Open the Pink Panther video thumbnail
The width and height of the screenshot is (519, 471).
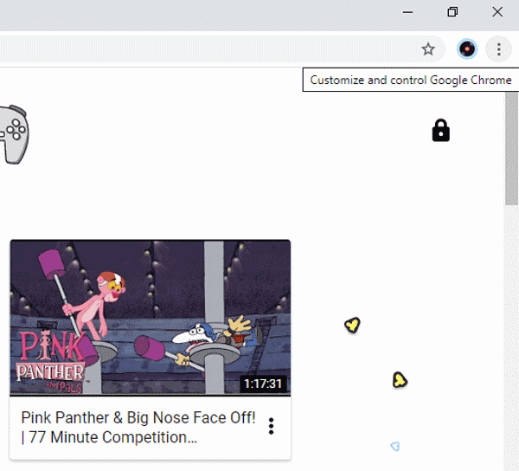(151, 318)
